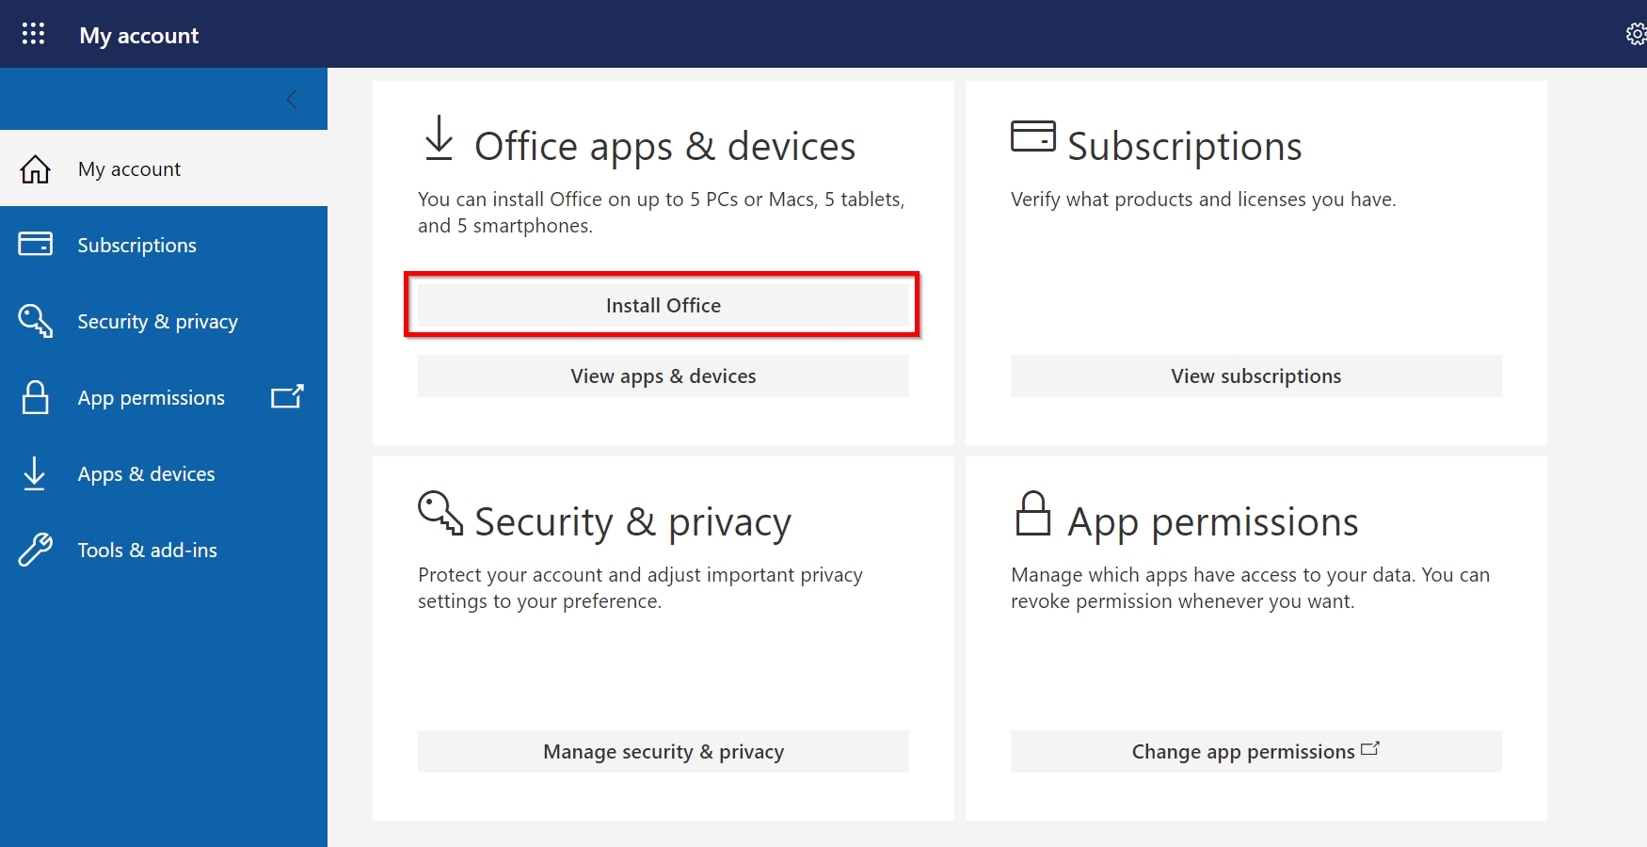
Task: Click download icon on Office apps card
Action: [439, 138]
